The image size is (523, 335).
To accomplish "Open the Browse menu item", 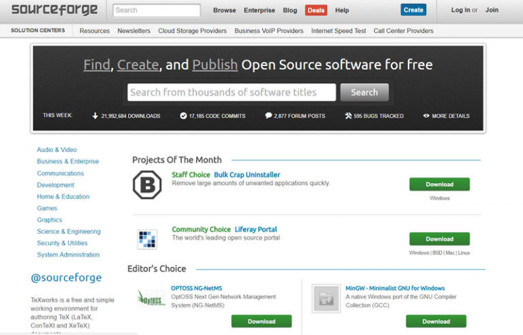I will (x=225, y=10).
